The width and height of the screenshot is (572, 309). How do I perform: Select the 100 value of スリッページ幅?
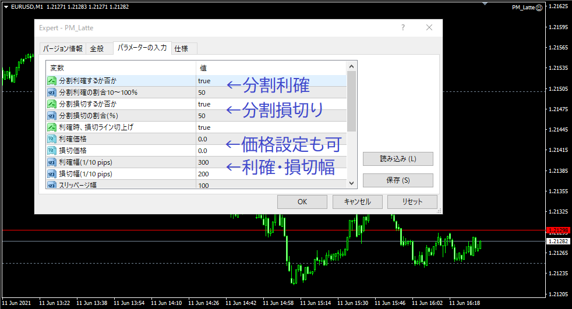tap(203, 185)
